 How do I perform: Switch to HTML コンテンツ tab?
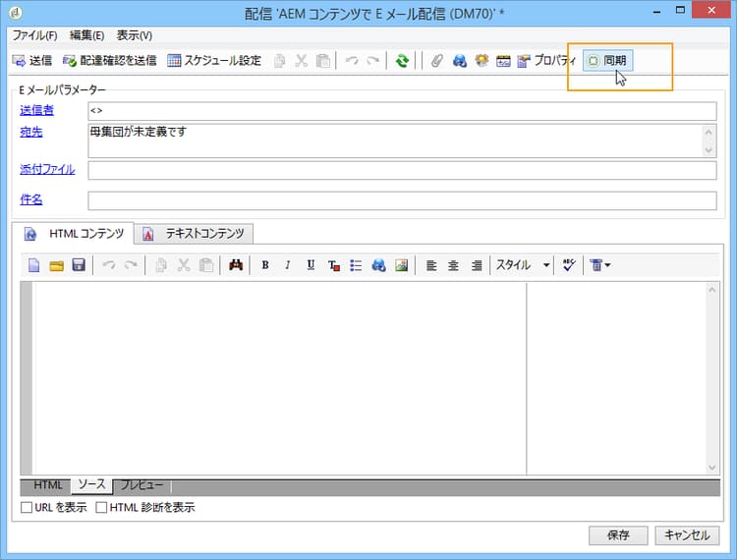(74, 234)
